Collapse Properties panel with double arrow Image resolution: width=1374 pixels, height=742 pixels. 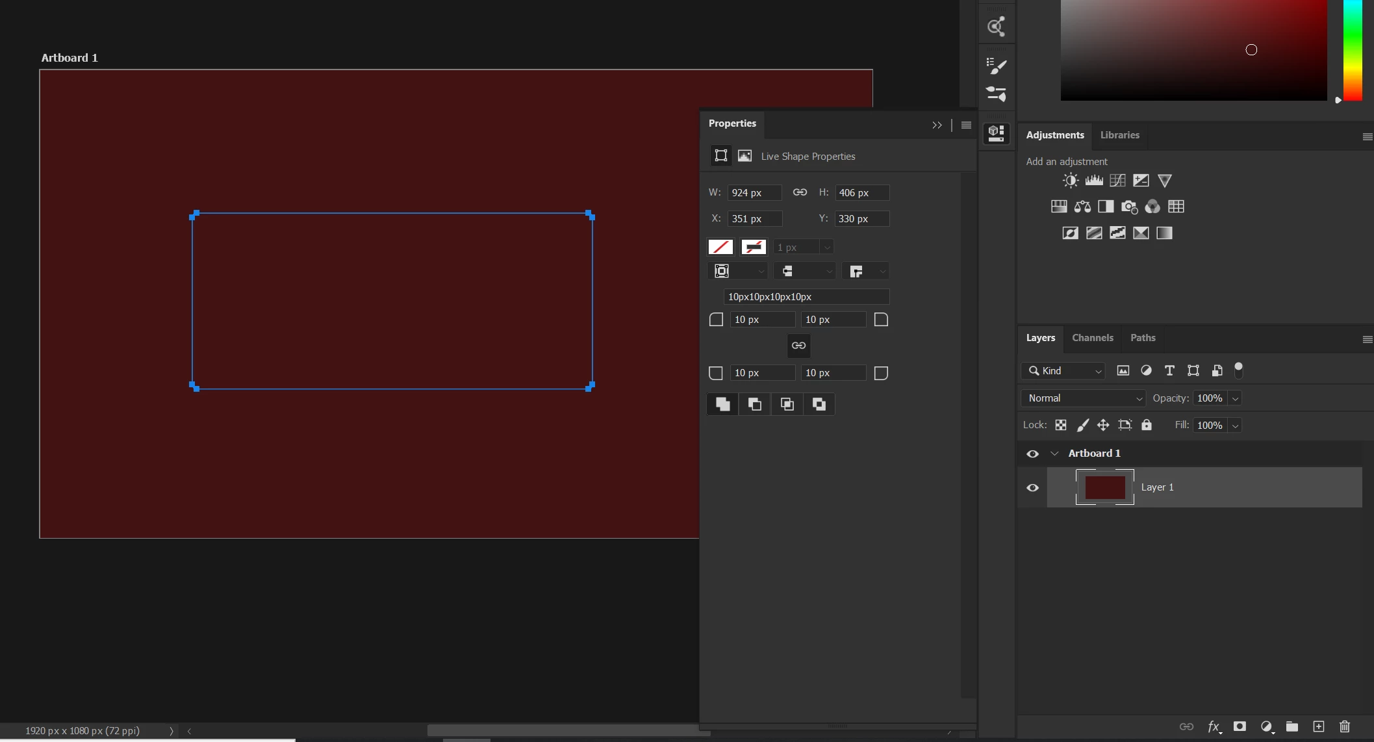[937, 125]
